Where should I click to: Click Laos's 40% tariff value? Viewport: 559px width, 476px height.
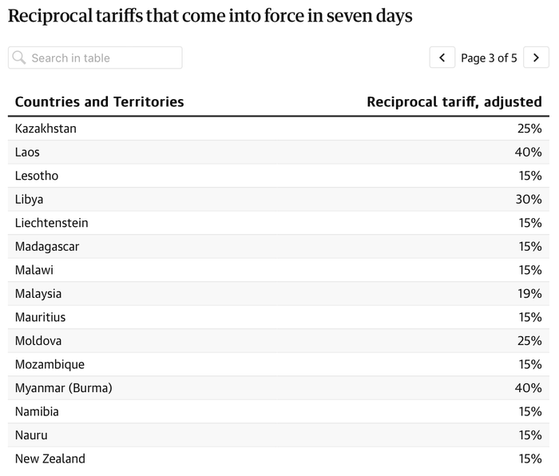click(x=529, y=153)
